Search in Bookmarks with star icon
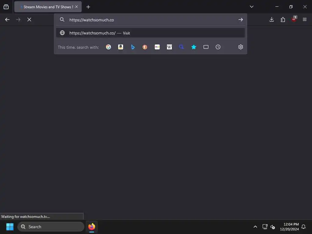 pyautogui.click(x=194, y=47)
